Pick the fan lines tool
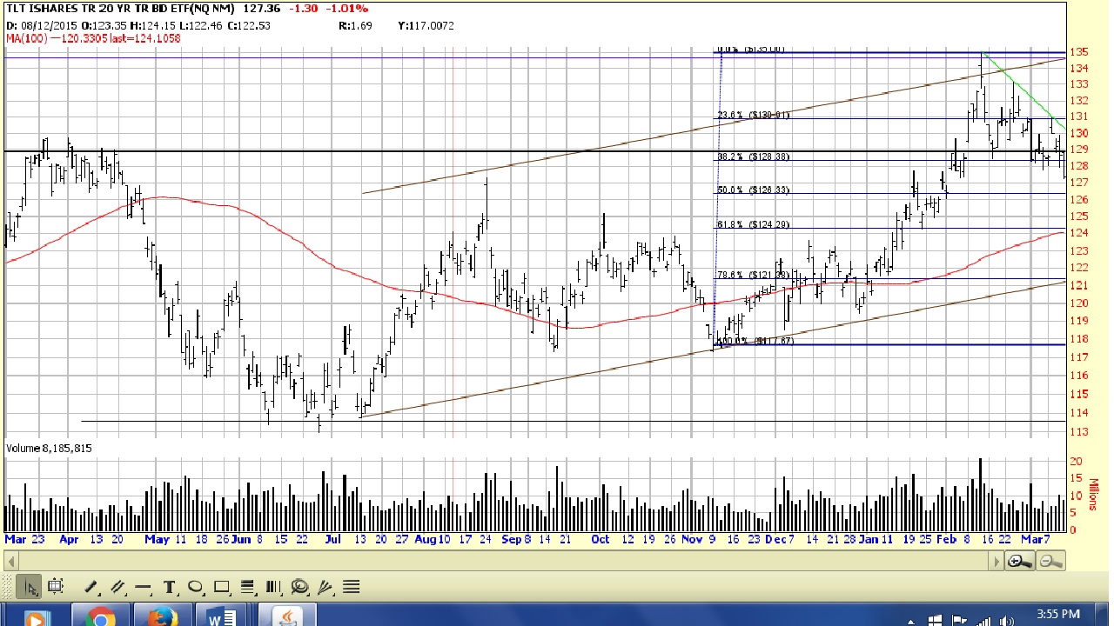1114x626 pixels. coord(325,587)
